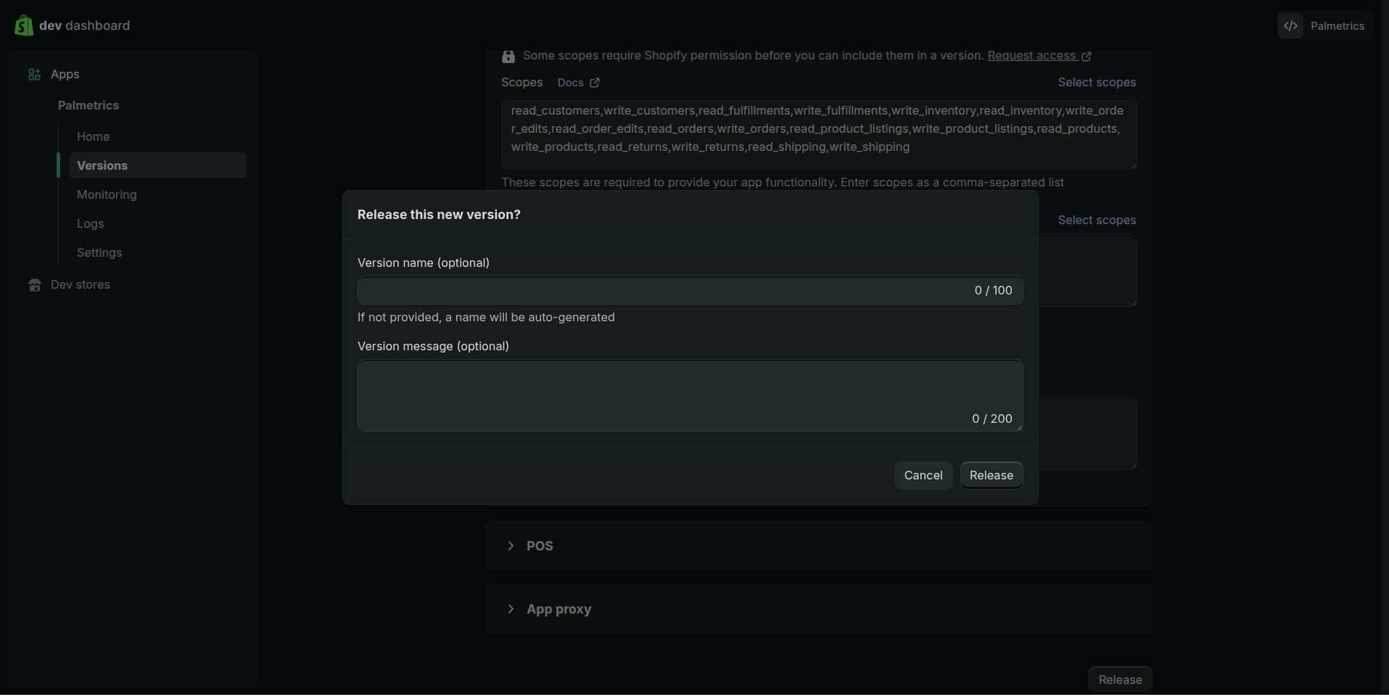Click the lock icon beside scopes notice
This screenshot has width=1389, height=697.
click(508, 57)
